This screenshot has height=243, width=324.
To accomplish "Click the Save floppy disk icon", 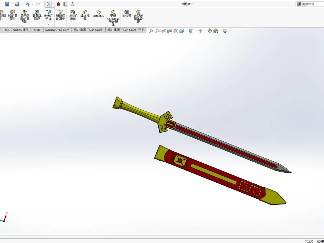I will pyautogui.click(x=7, y=4).
